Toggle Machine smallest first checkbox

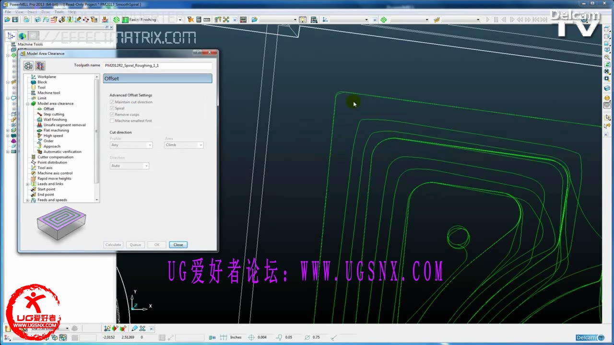112,121
